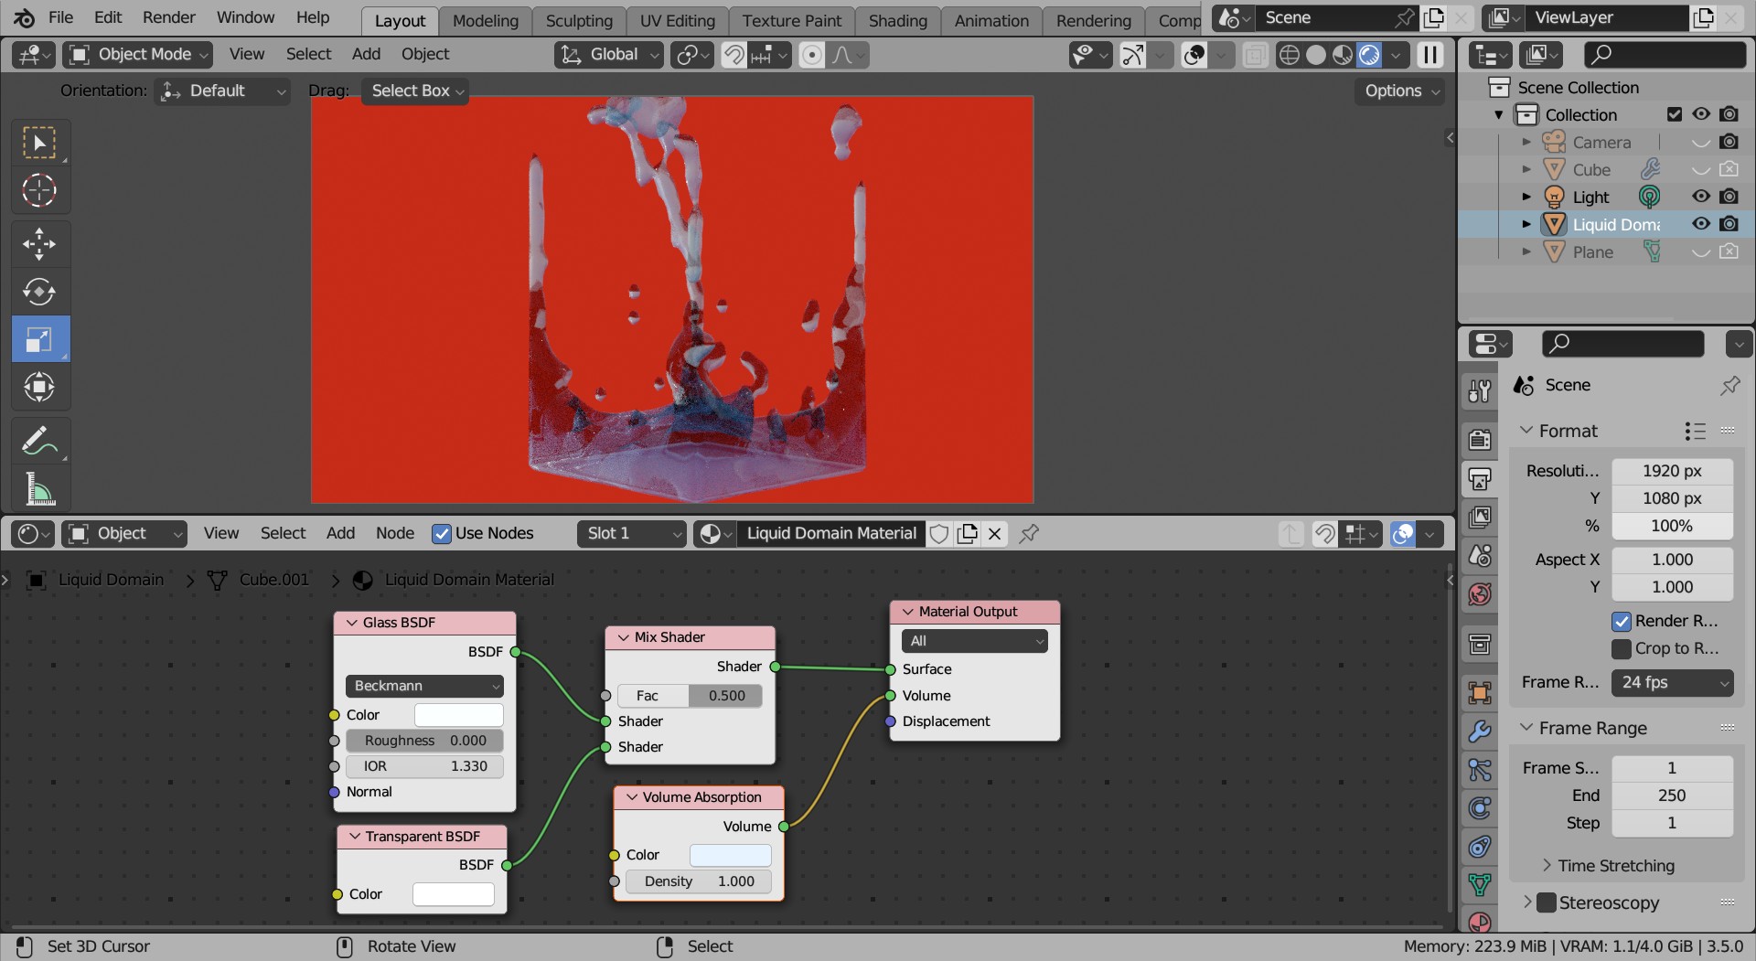The height and width of the screenshot is (961, 1756).
Task: Open the Modifiers properties tab
Action: [x=1480, y=731]
